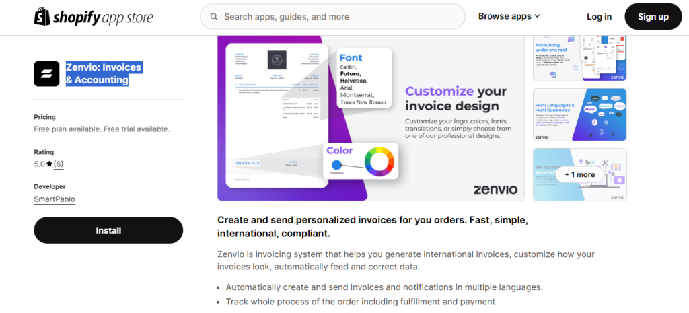Image resolution: width=689 pixels, height=313 pixels.
Task: Select the Zenvio: Invoices & Accounting title
Action: pos(104,73)
